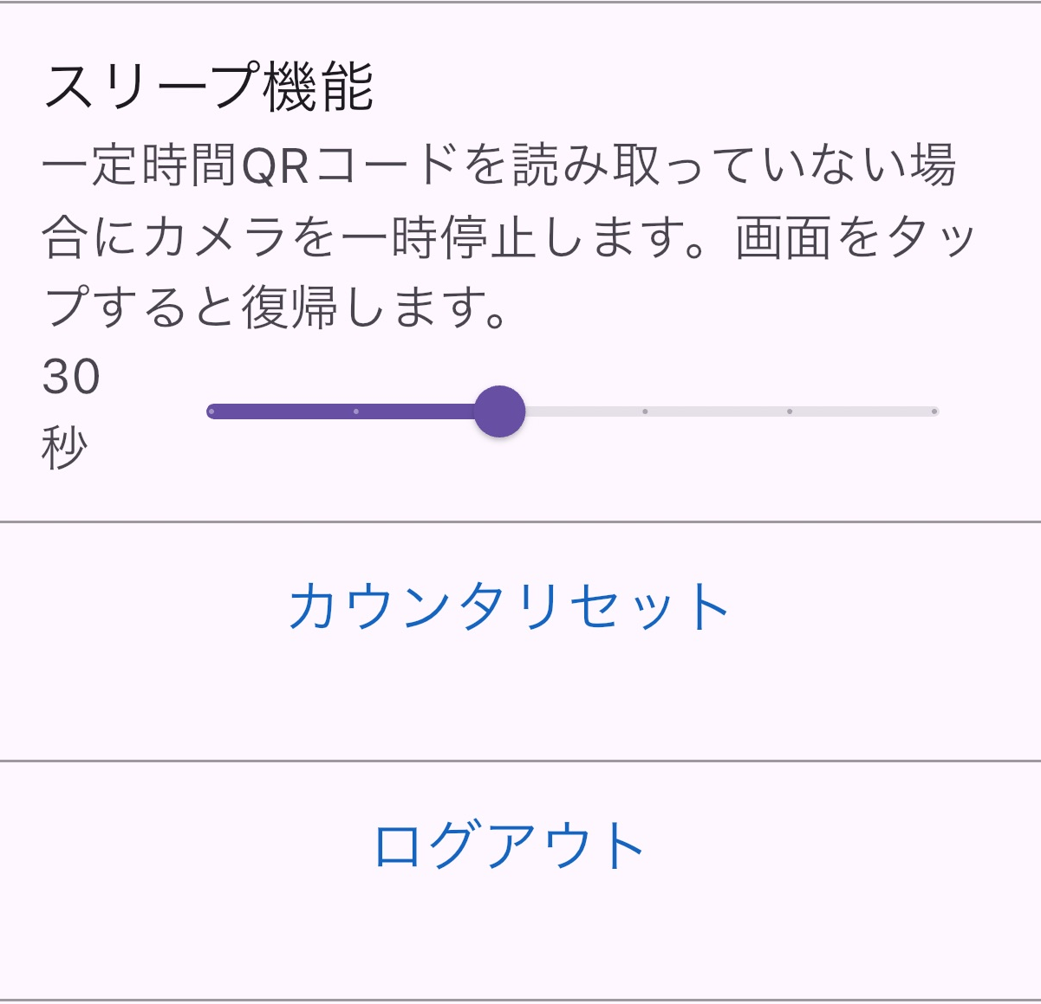The height and width of the screenshot is (1004, 1041).
Task: Click gray track between fifth and last ticks
Action: (862, 411)
